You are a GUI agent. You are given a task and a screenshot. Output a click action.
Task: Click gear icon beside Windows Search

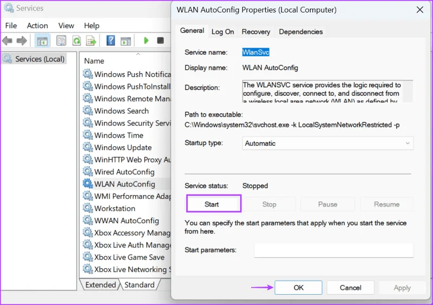[88, 111]
